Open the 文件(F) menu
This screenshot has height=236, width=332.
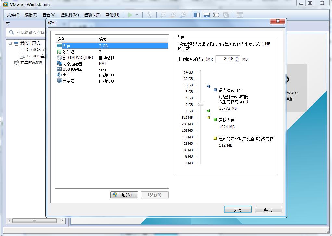click(x=13, y=15)
